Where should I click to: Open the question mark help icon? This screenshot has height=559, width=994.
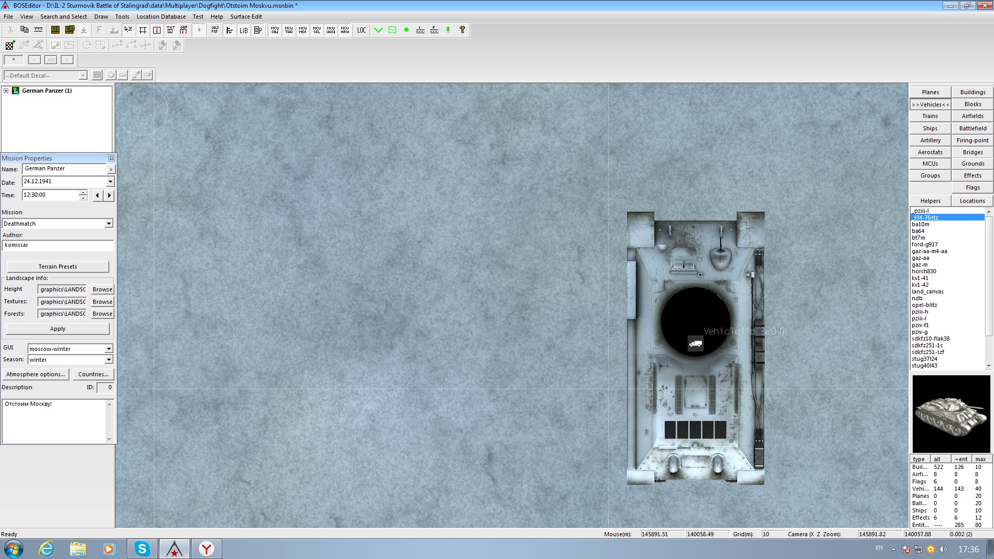click(462, 30)
